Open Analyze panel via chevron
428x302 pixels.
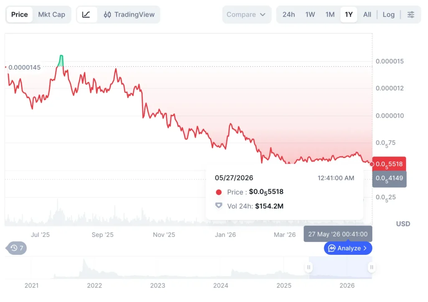[x=365, y=248]
